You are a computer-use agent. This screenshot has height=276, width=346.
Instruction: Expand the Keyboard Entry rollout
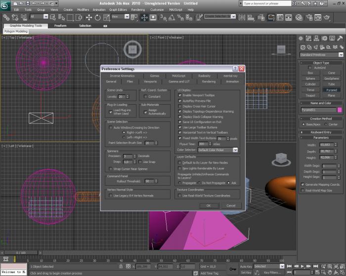click(321, 132)
